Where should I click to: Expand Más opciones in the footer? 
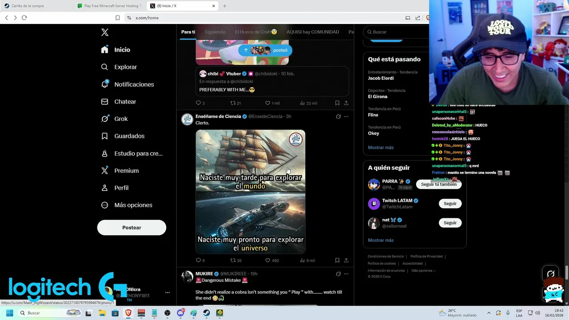pos(423,271)
